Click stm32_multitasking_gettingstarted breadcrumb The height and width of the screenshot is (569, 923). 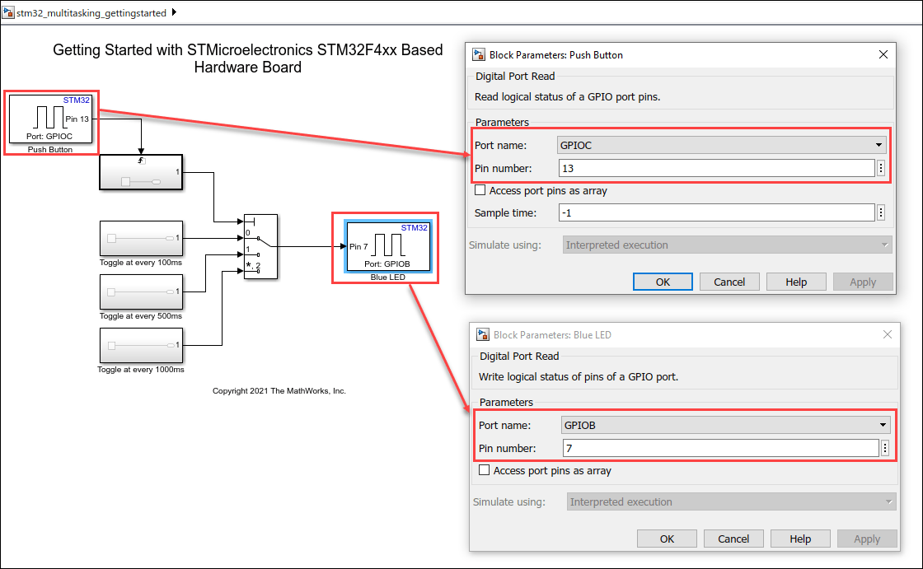(x=91, y=13)
